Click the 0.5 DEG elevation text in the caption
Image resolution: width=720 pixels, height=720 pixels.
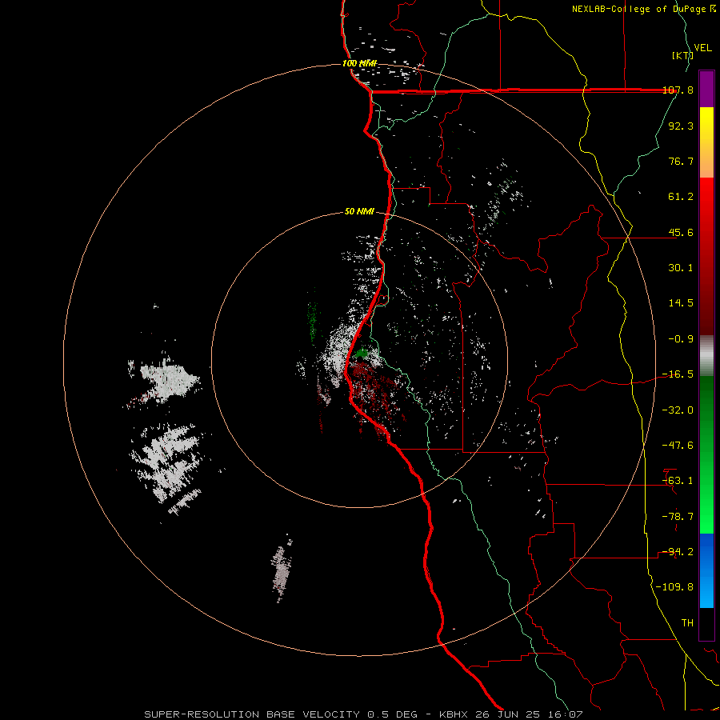pos(392,714)
